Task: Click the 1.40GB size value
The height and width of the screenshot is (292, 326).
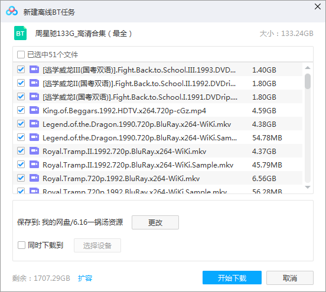Action: coord(264,70)
